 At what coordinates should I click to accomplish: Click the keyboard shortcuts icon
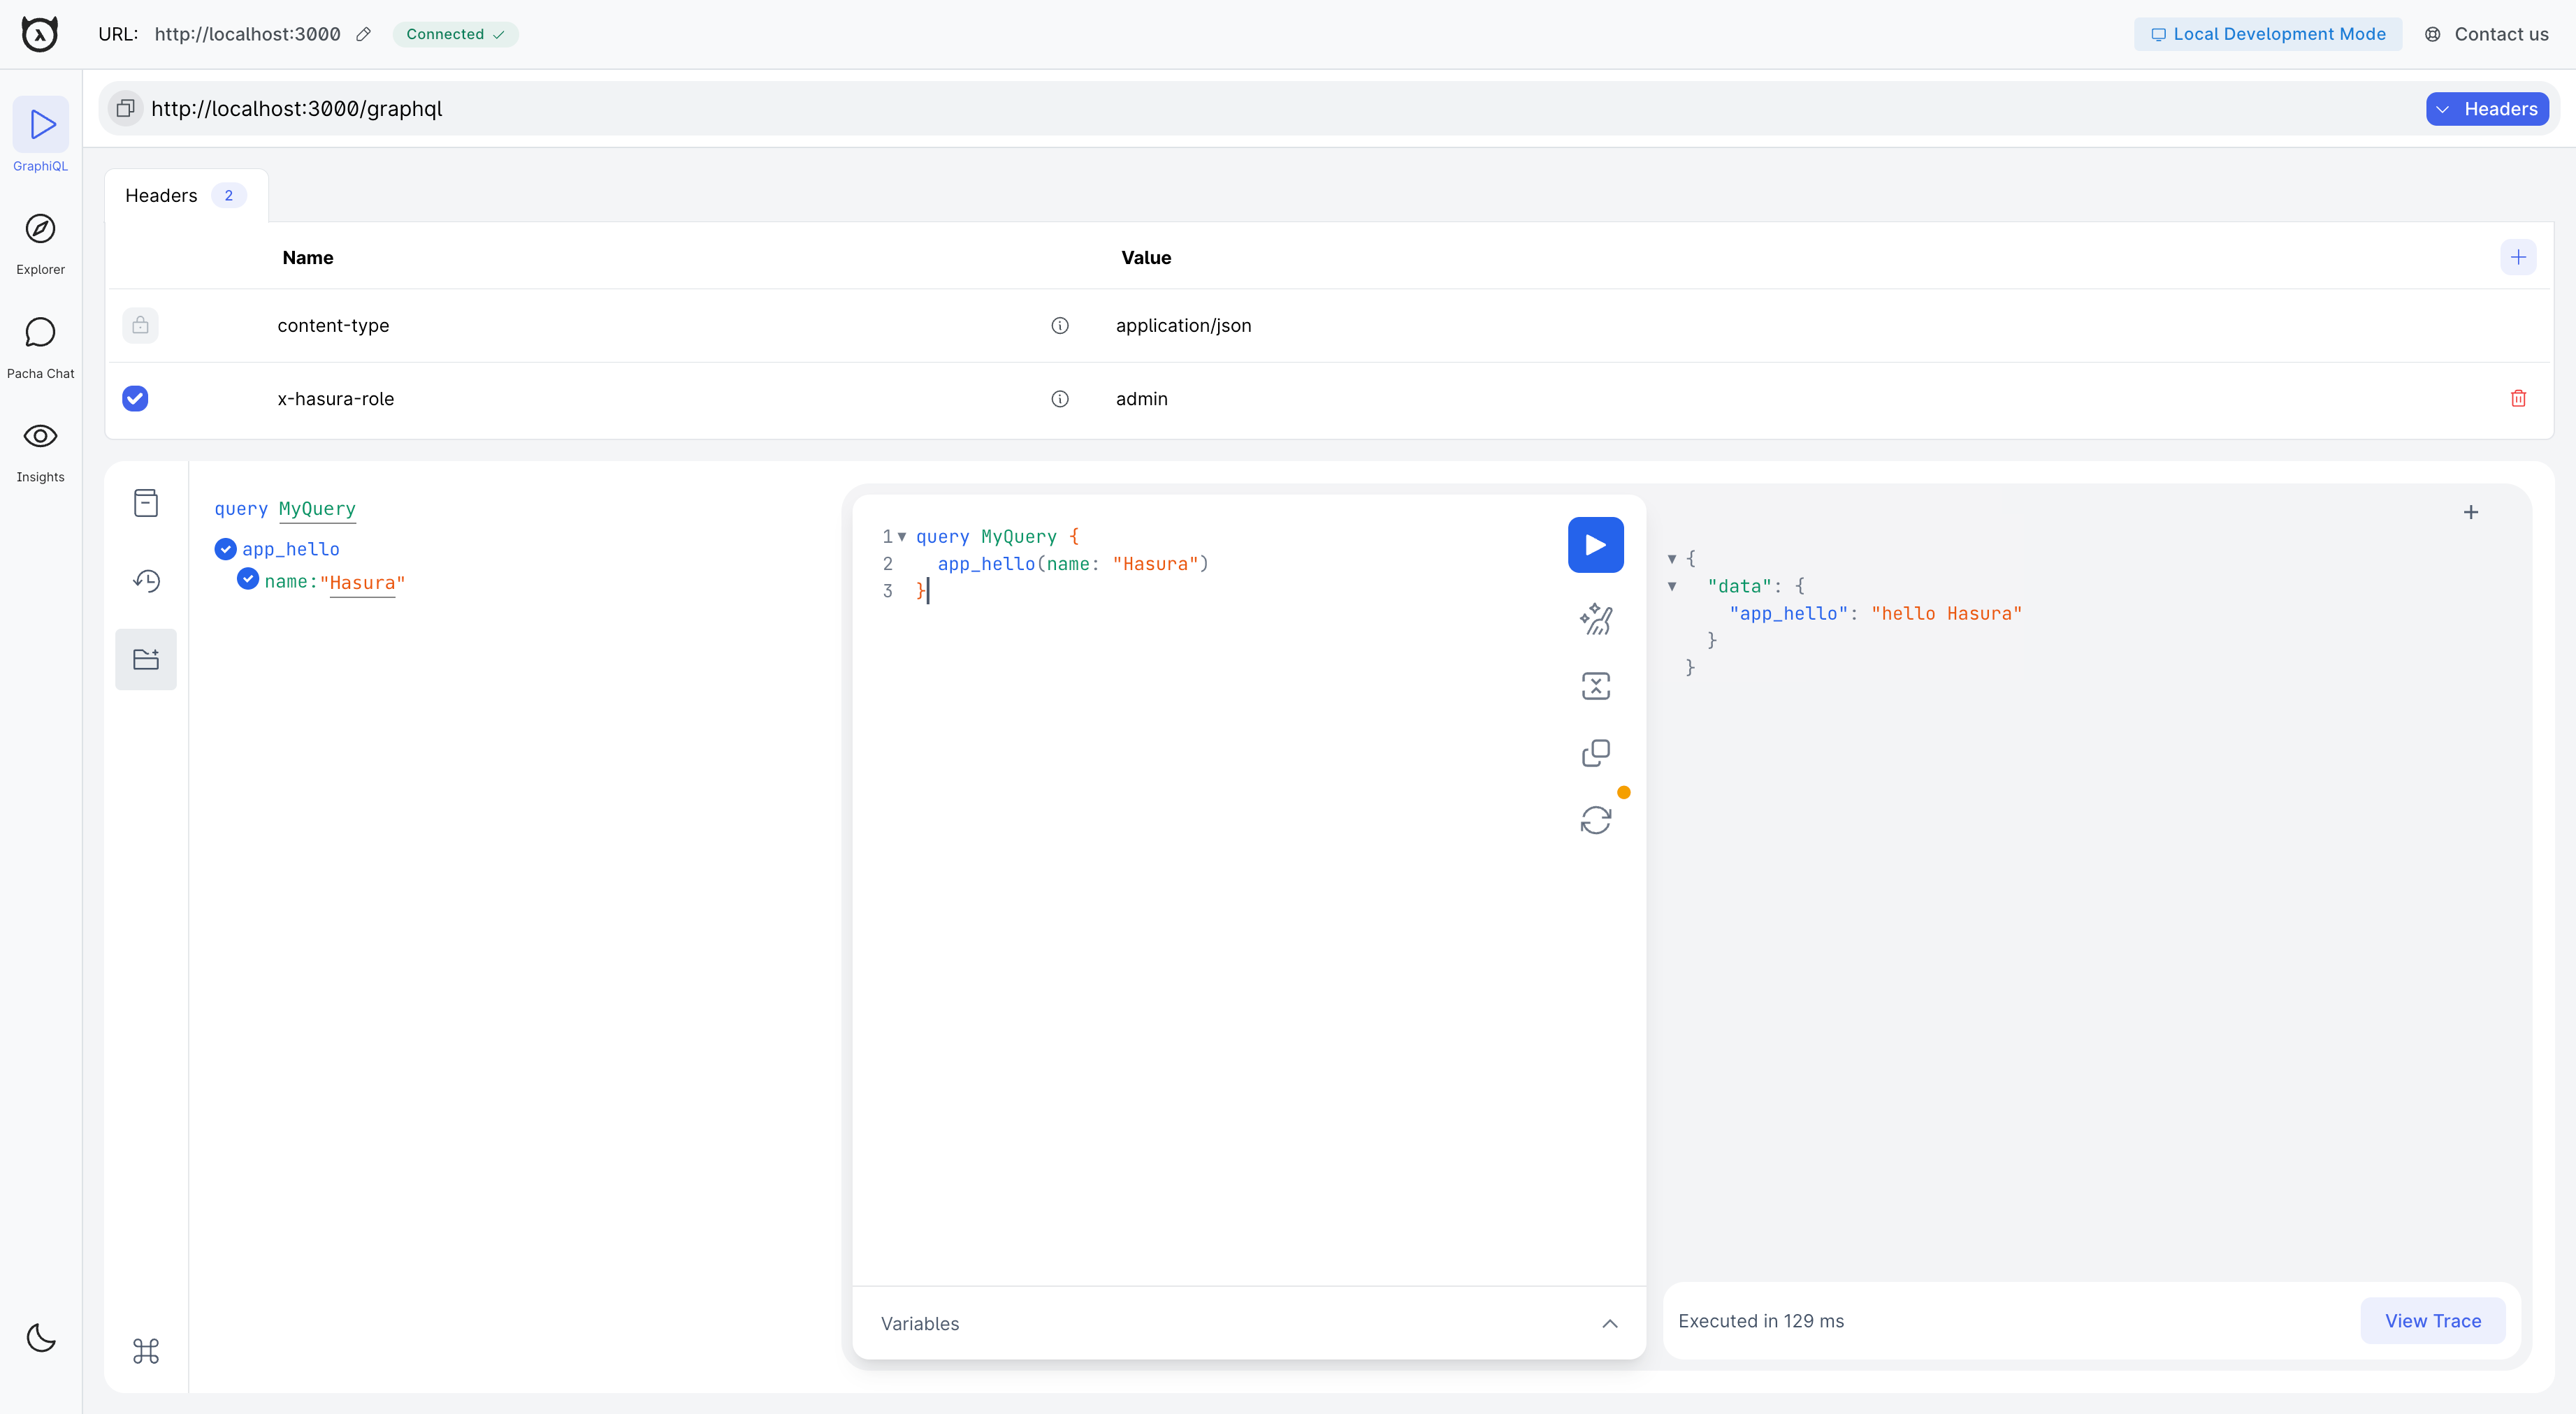(x=146, y=1351)
